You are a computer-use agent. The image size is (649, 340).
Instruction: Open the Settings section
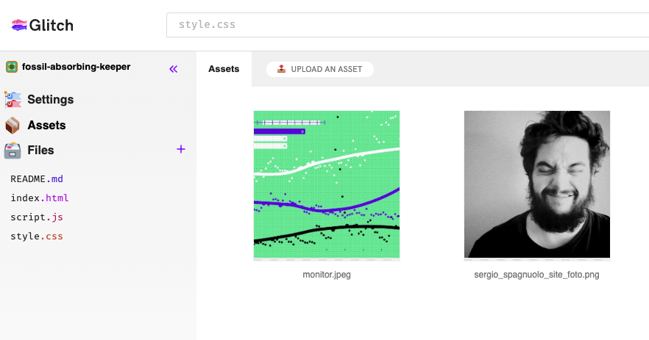(x=51, y=100)
